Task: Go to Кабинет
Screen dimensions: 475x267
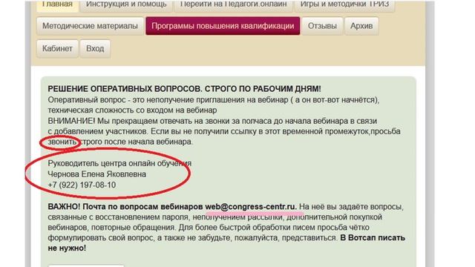Action: (x=57, y=48)
